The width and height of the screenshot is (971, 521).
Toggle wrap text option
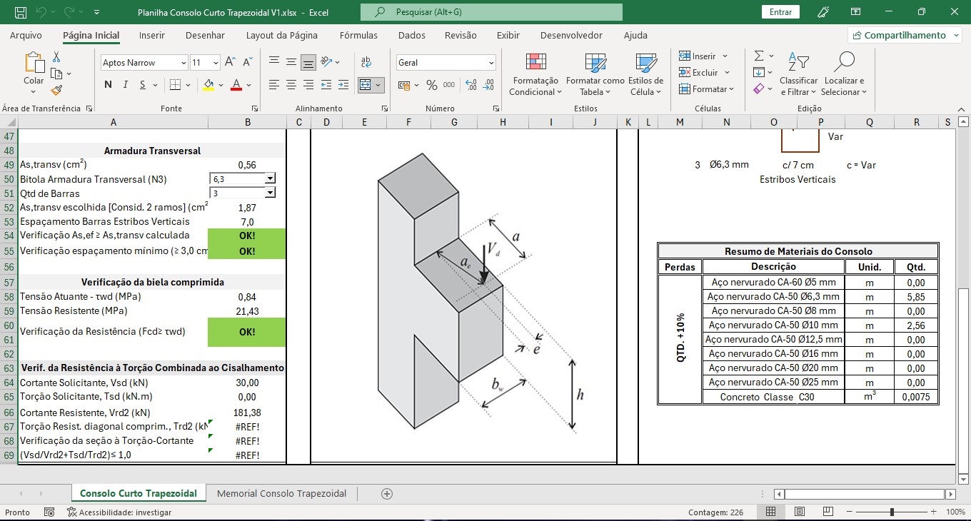tap(366, 63)
